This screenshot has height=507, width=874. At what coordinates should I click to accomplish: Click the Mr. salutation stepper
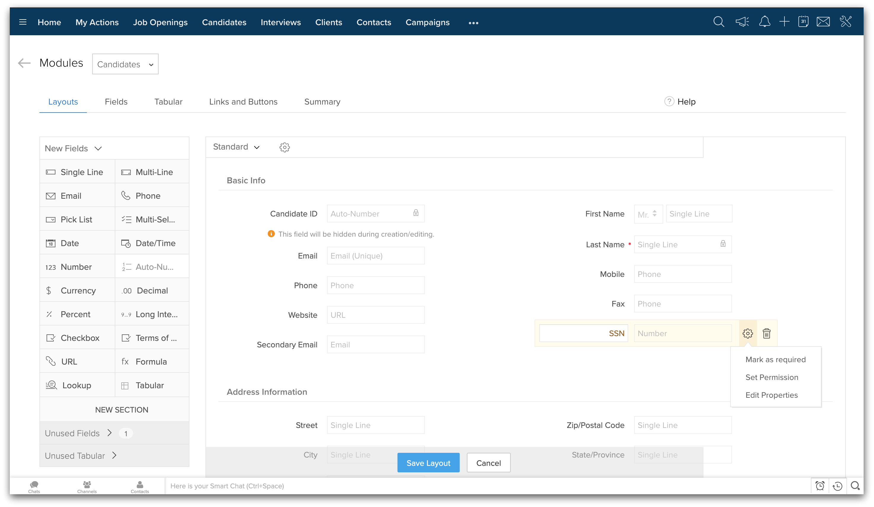pyautogui.click(x=654, y=214)
